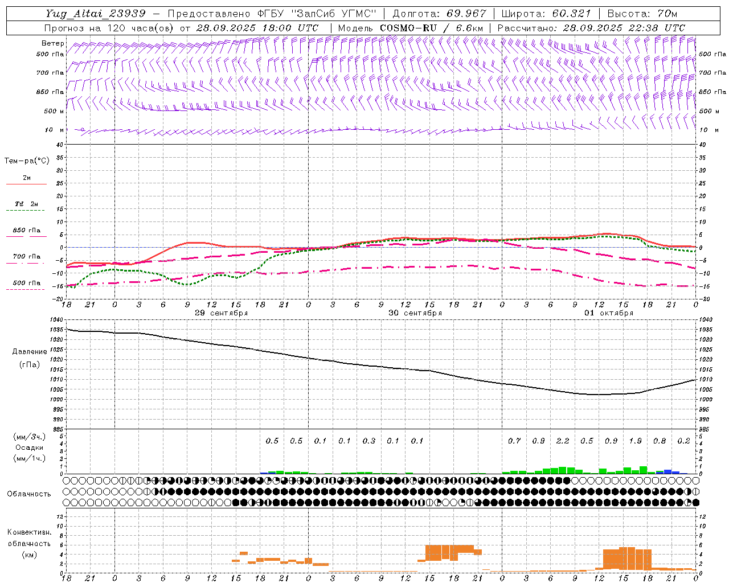The image size is (729, 583).
Task: Click the 'Широта: 60.321' header field
Action: pos(546,13)
